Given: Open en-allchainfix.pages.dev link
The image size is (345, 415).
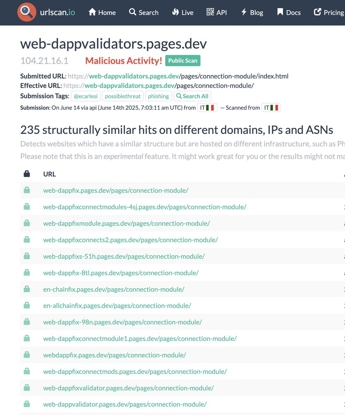Looking at the screenshot, I should tap(117, 306).
